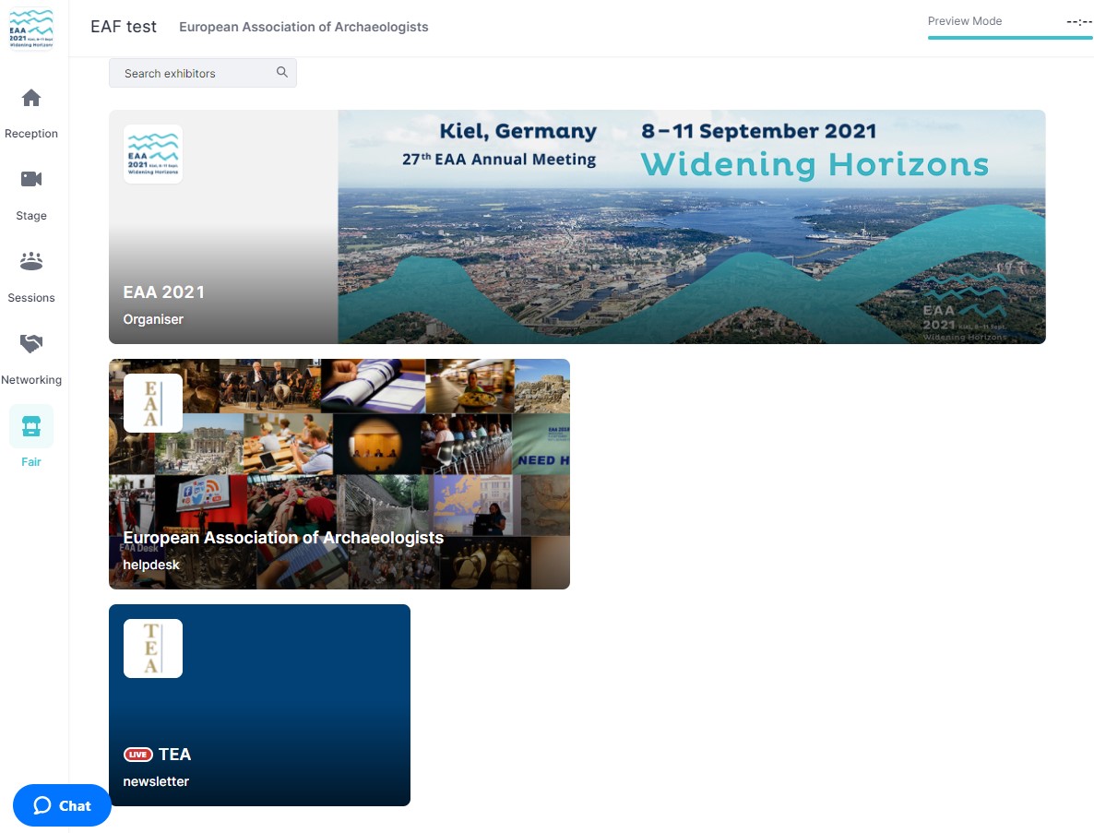
Task: Click the Preview Mode progress bar
Action: 1009,38
